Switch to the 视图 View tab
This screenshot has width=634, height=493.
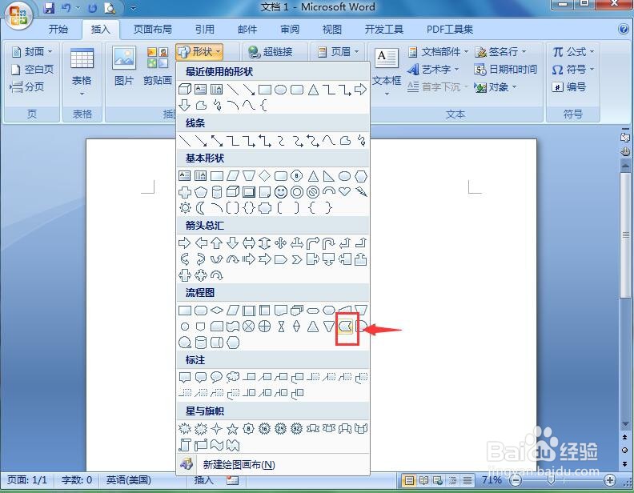(x=332, y=29)
